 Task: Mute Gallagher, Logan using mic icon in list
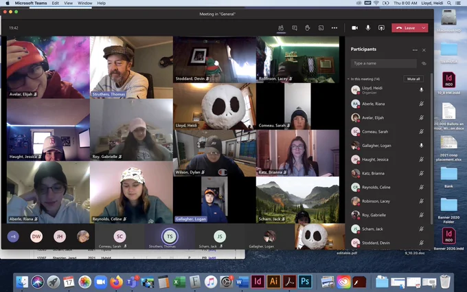pos(421,146)
